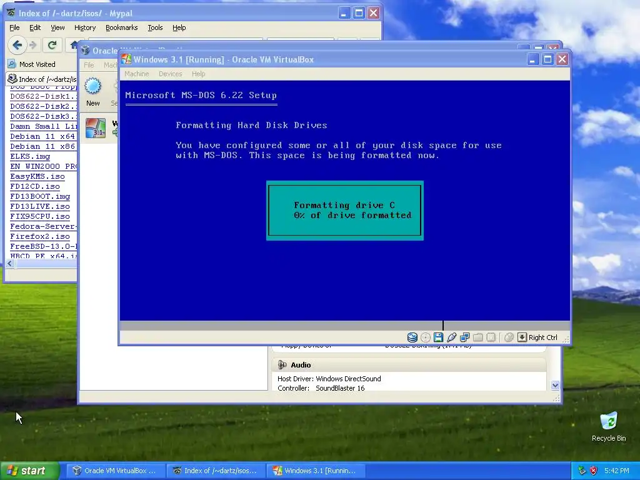Open the FD13LIVE.iso link
This screenshot has width=640, height=480.
(x=40, y=206)
